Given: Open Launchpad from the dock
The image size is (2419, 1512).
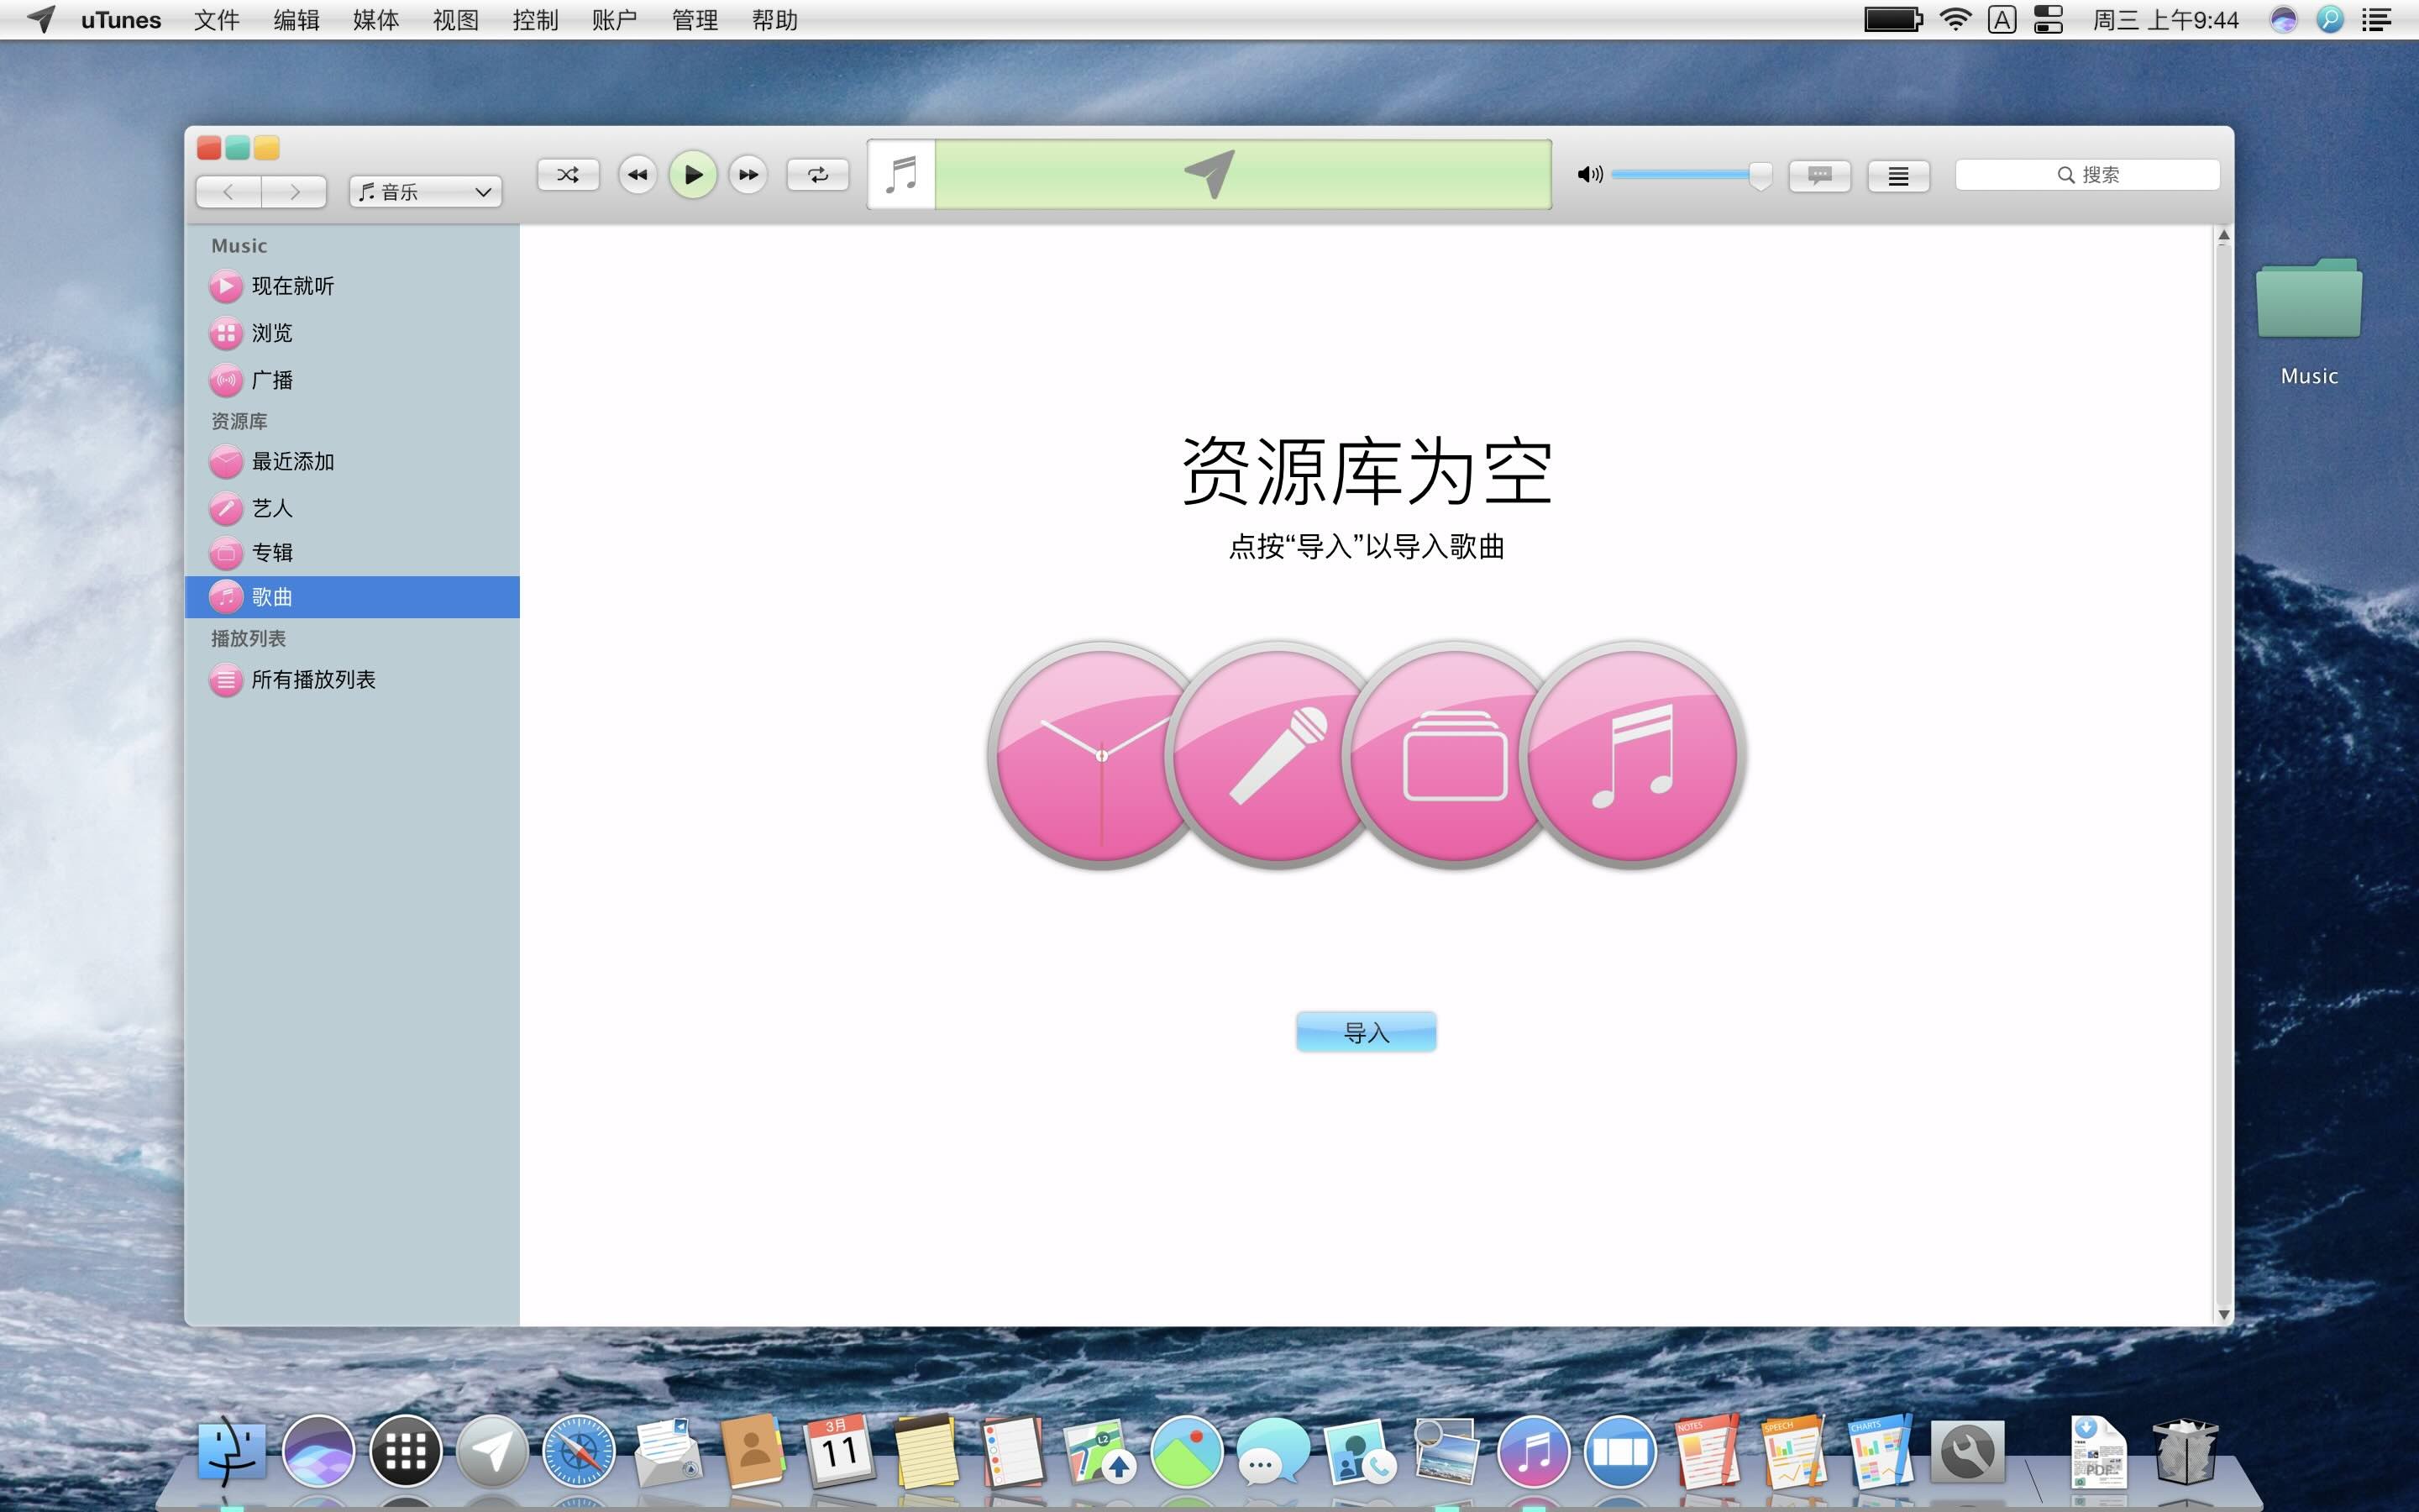Looking at the screenshot, I should pos(405,1451).
